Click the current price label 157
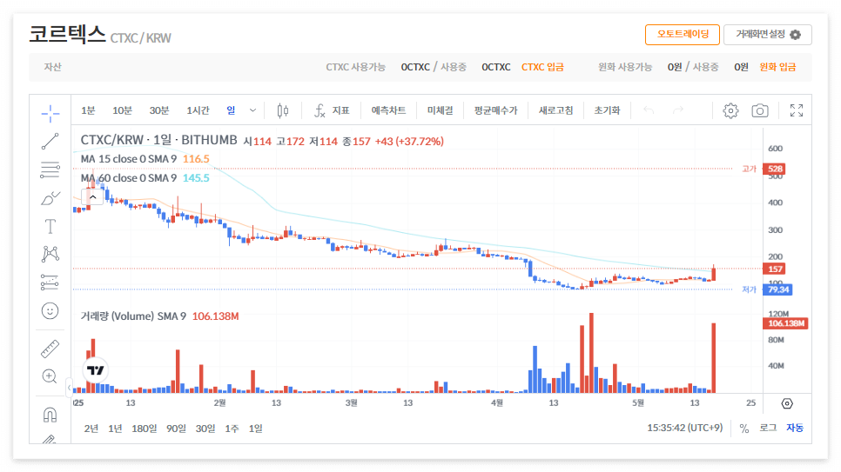The height and width of the screenshot is (472, 841). coord(775,269)
